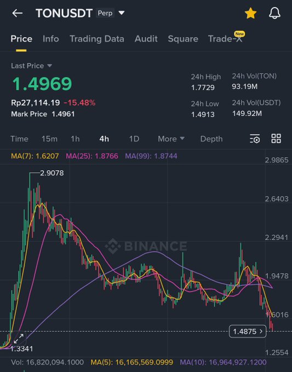Tap the 1.9478 price axis label

pyautogui.click(x=277, y=276)
